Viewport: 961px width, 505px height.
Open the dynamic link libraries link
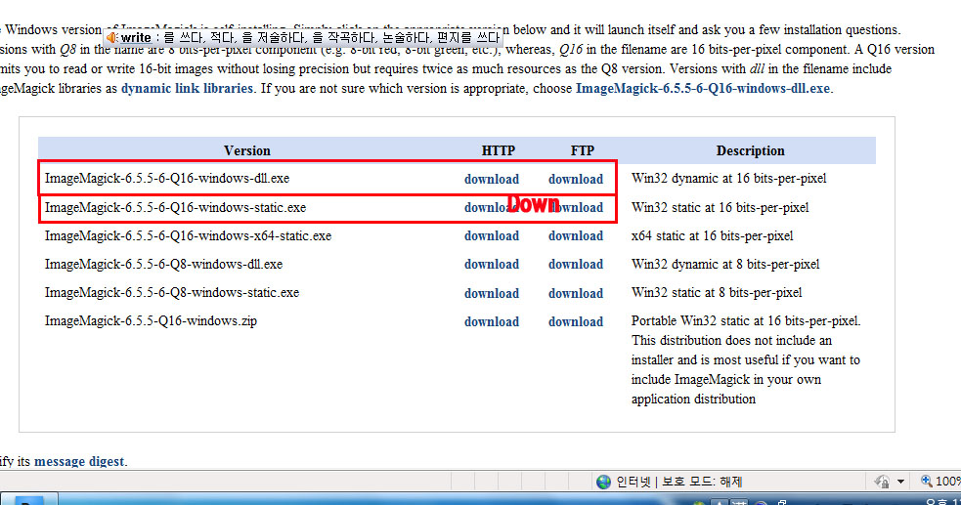[x=187, y=88]
